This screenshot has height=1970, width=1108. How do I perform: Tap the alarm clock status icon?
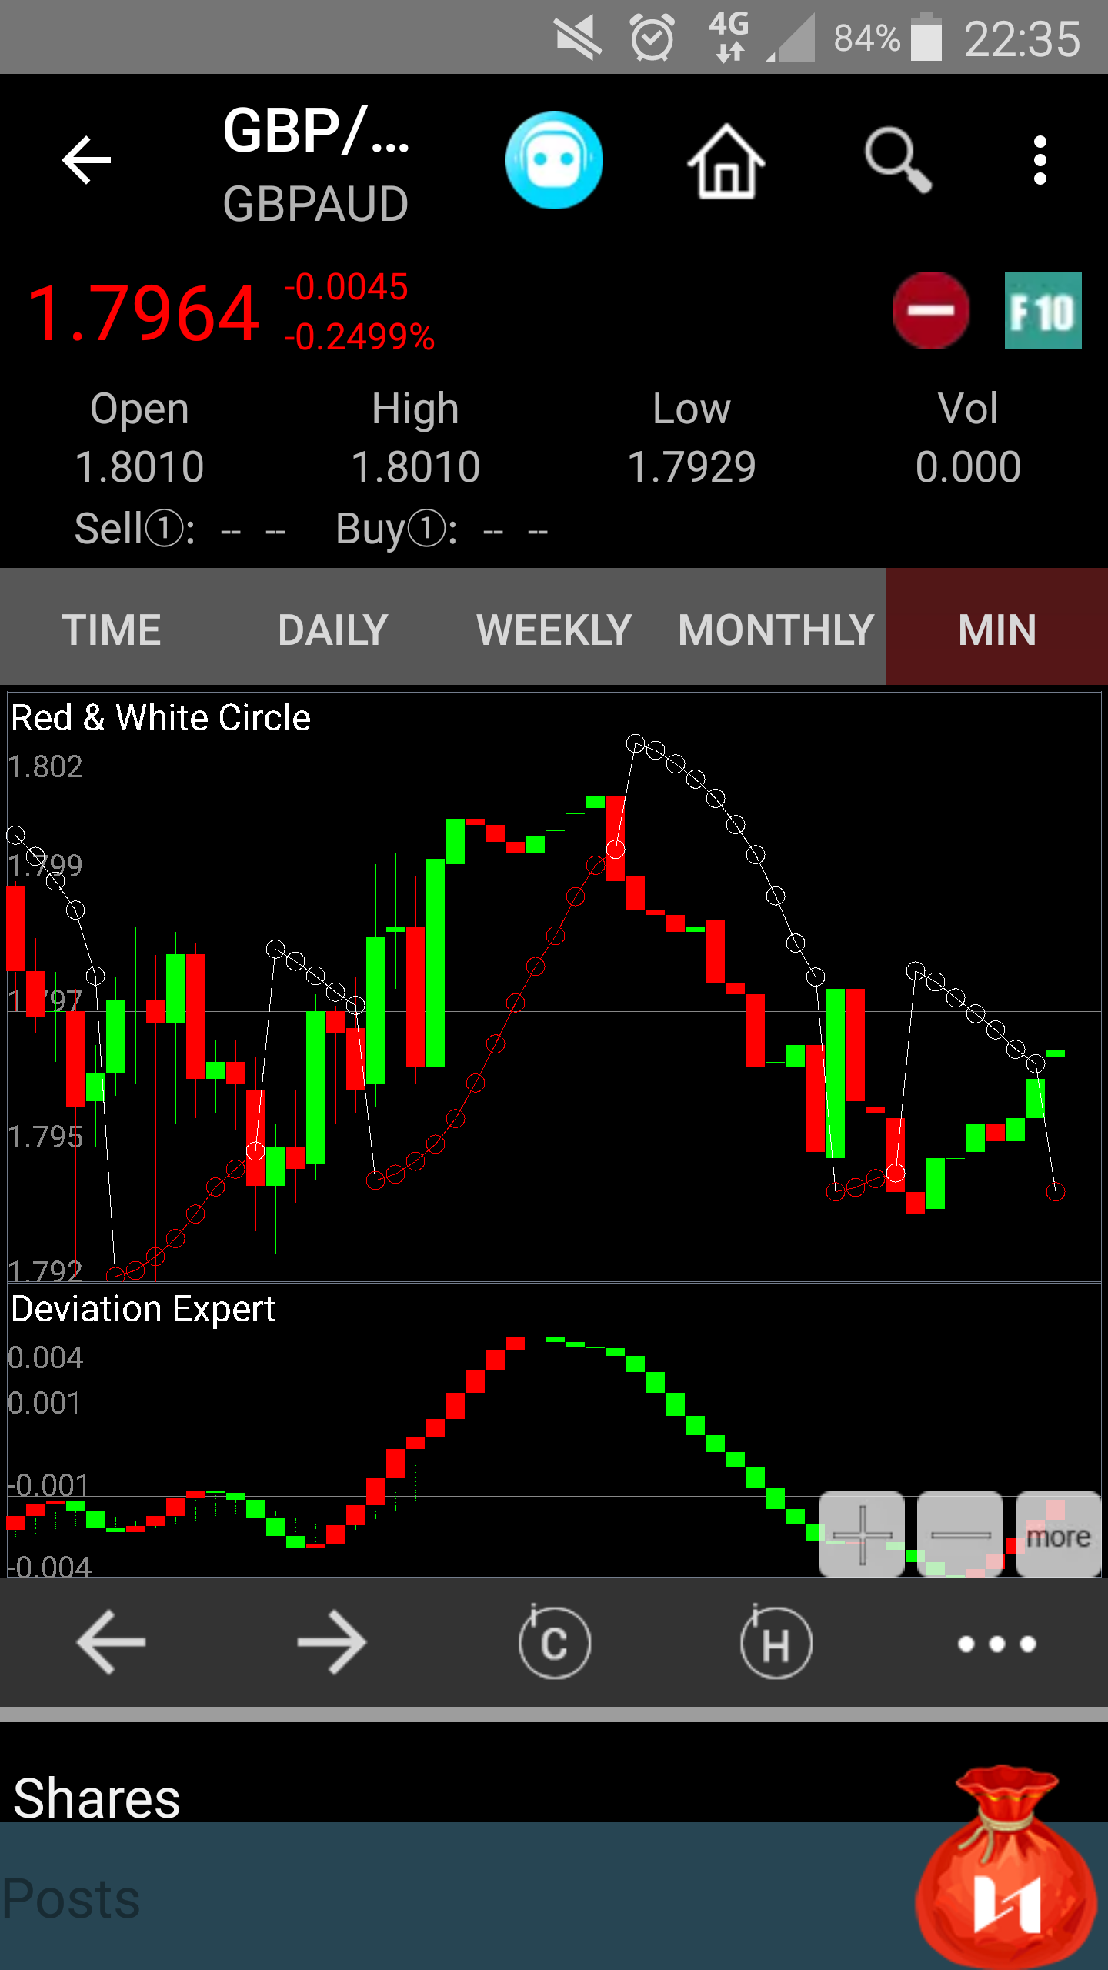pos(652,37)
